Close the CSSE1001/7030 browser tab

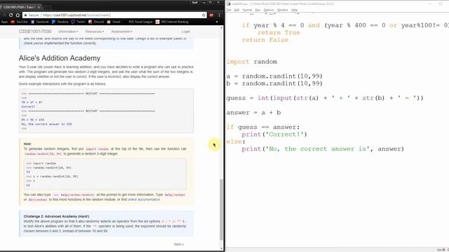[39, 7]
